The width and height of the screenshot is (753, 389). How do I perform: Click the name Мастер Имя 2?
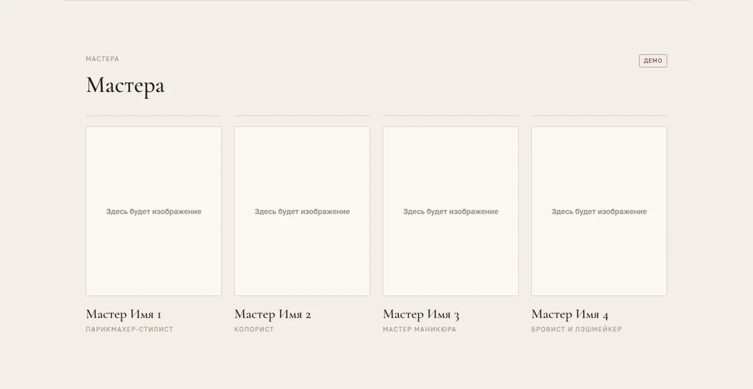(273, 314)
